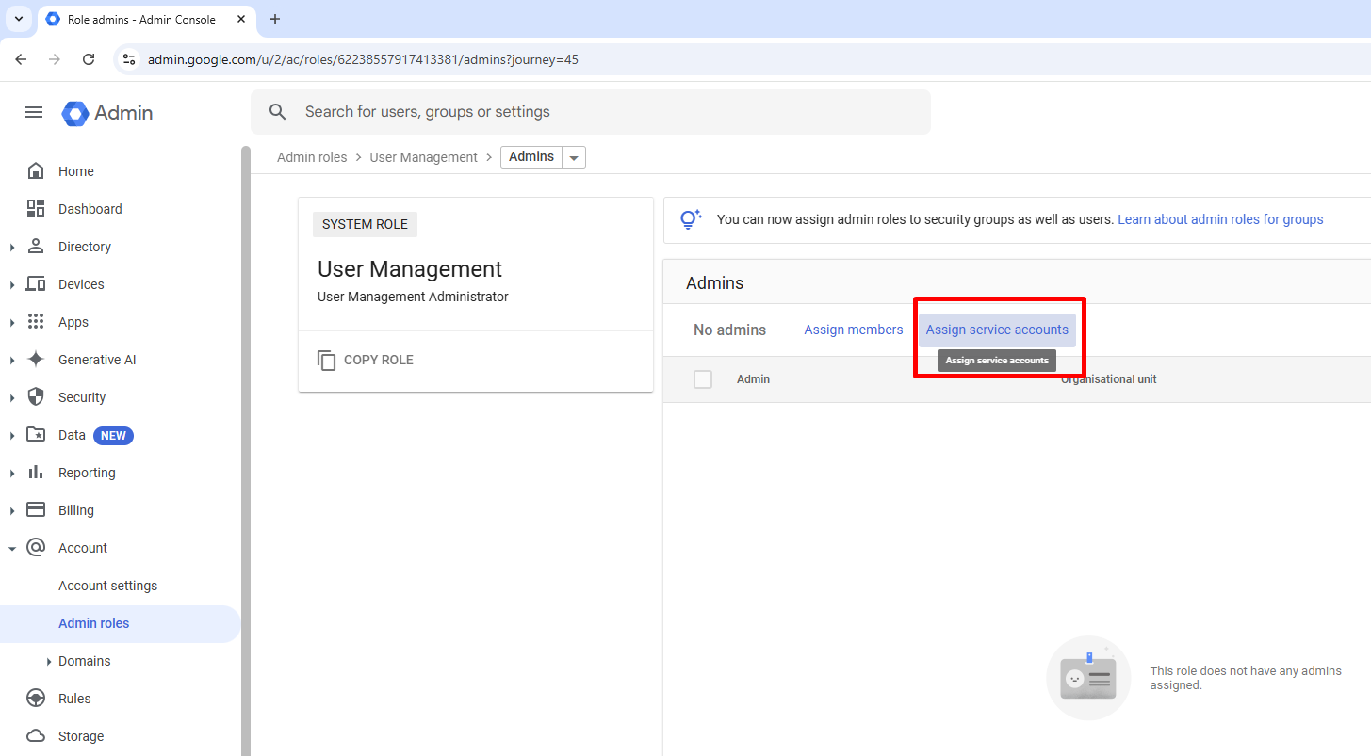Open the Admins breadcrumb dropdown

point(574,157)
